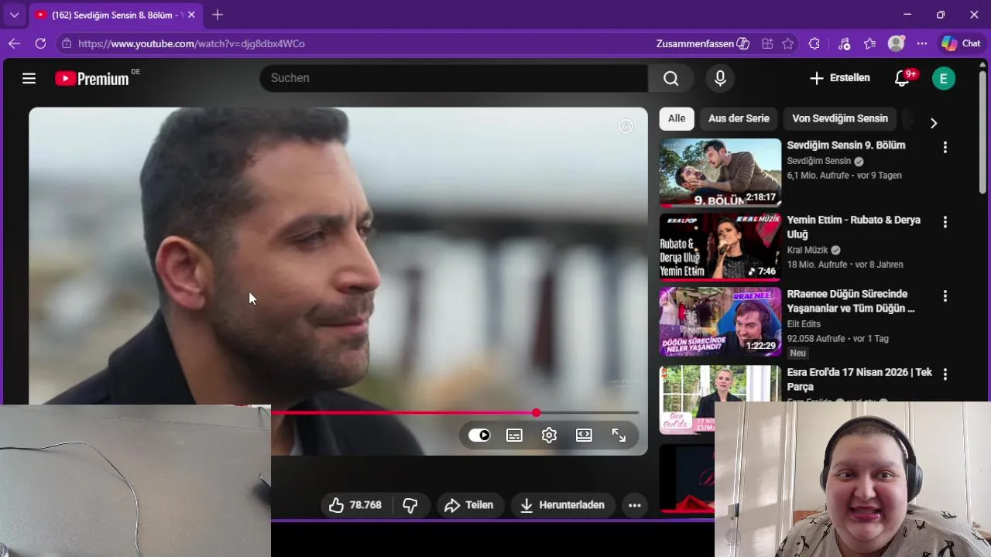Select the Aus der Serie chip
The image size is (991, 557).
pos(739,118)
